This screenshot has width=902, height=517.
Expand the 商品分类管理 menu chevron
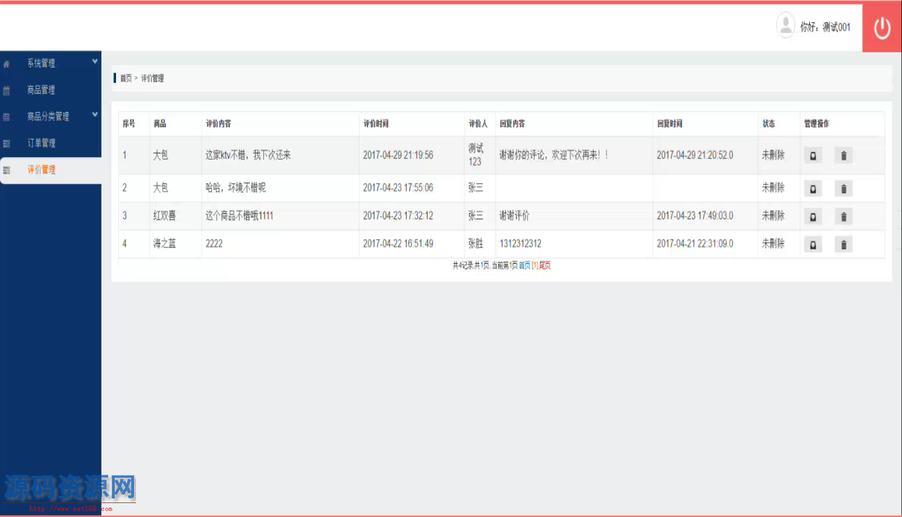[x=95, y=115]
